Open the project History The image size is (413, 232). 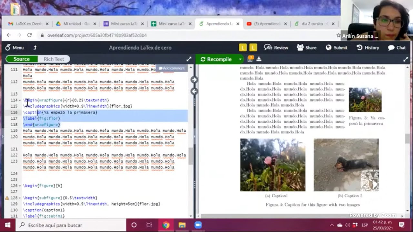pos(368,48)
